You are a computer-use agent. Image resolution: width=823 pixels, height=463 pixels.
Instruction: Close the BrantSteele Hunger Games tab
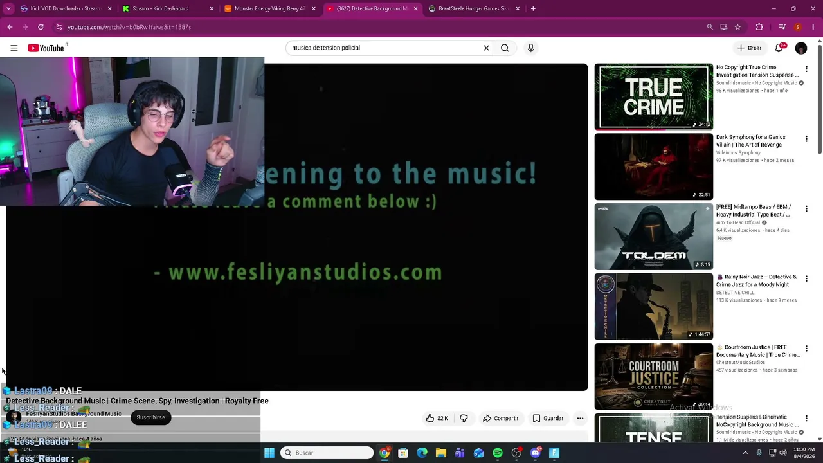(518, 8)
